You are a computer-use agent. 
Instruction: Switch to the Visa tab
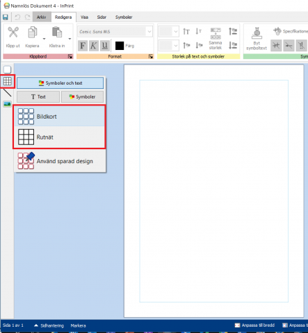click(84, 17)
